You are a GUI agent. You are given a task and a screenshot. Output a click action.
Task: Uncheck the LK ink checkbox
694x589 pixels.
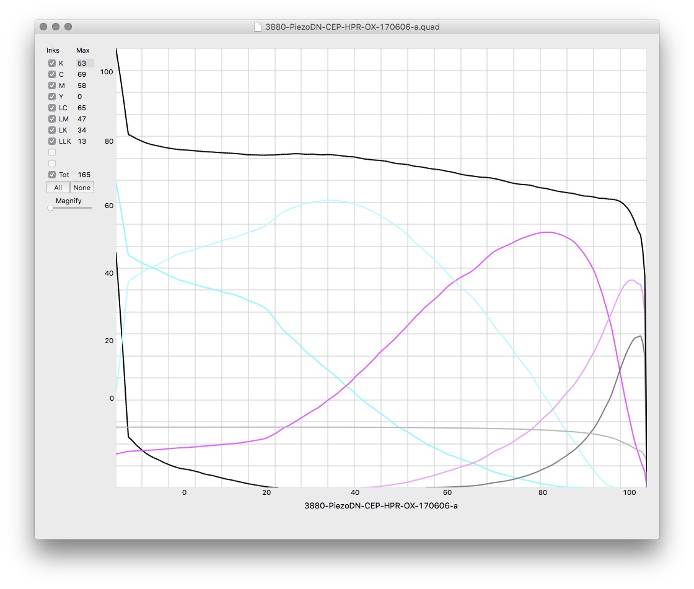pyautogui.click(x=52, y=130)
